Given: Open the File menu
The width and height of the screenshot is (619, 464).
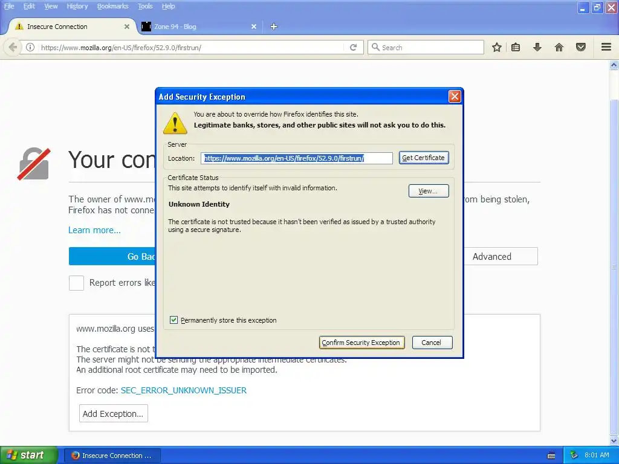Looking at the screenshot, I should (9, 6).
